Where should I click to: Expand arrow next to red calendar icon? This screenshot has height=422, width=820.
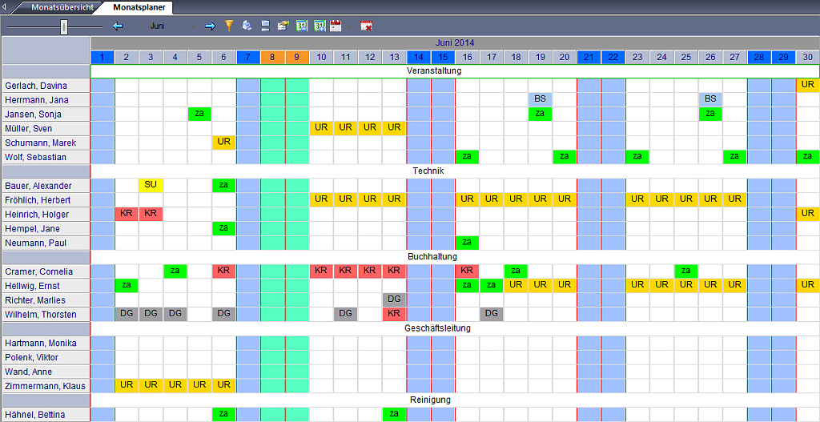tap(349, 26)
